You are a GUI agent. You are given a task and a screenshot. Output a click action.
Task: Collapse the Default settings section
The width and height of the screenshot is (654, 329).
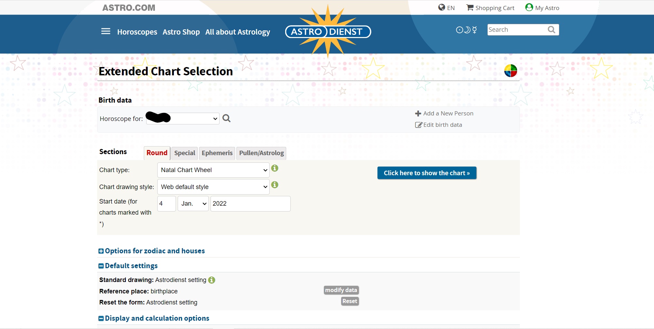(x=128, y=266)
